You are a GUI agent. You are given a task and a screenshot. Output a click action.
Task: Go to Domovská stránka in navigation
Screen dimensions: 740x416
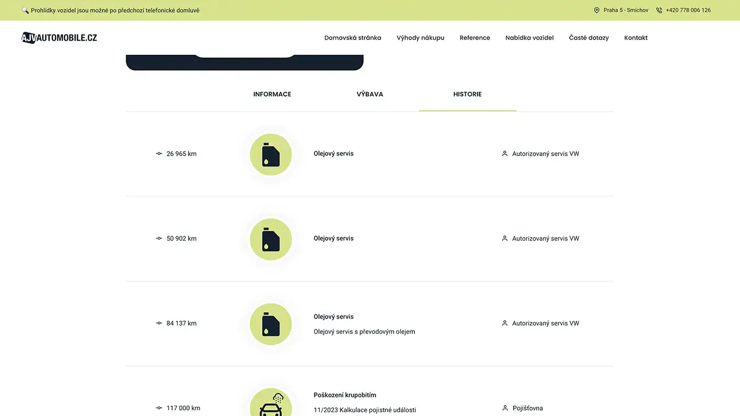coord(352,38)
